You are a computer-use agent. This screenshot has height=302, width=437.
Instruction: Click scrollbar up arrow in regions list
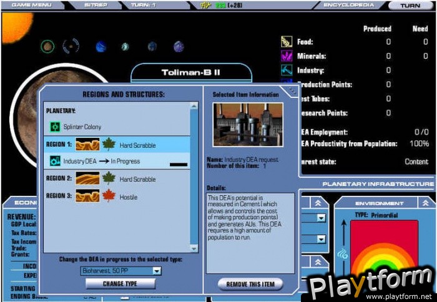(194, 105)
